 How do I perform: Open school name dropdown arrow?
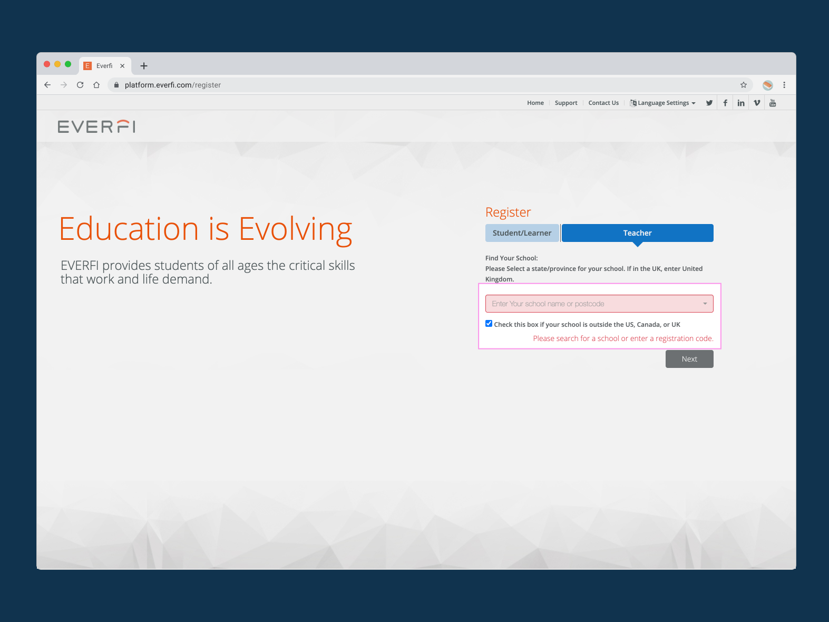click(705, 304)
